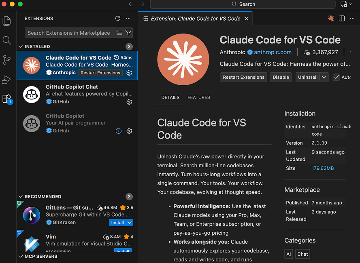This screenshot has height=263, width=360.
Task: Split the editor into two panes
Action: pos(341,18)
